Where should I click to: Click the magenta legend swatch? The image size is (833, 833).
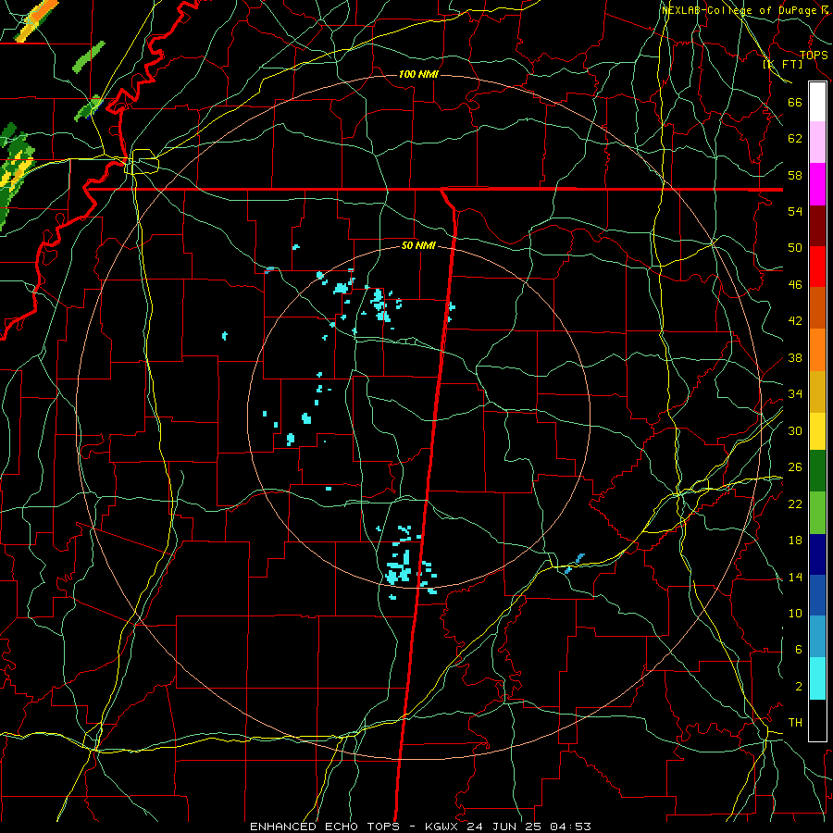coord(817,184)
